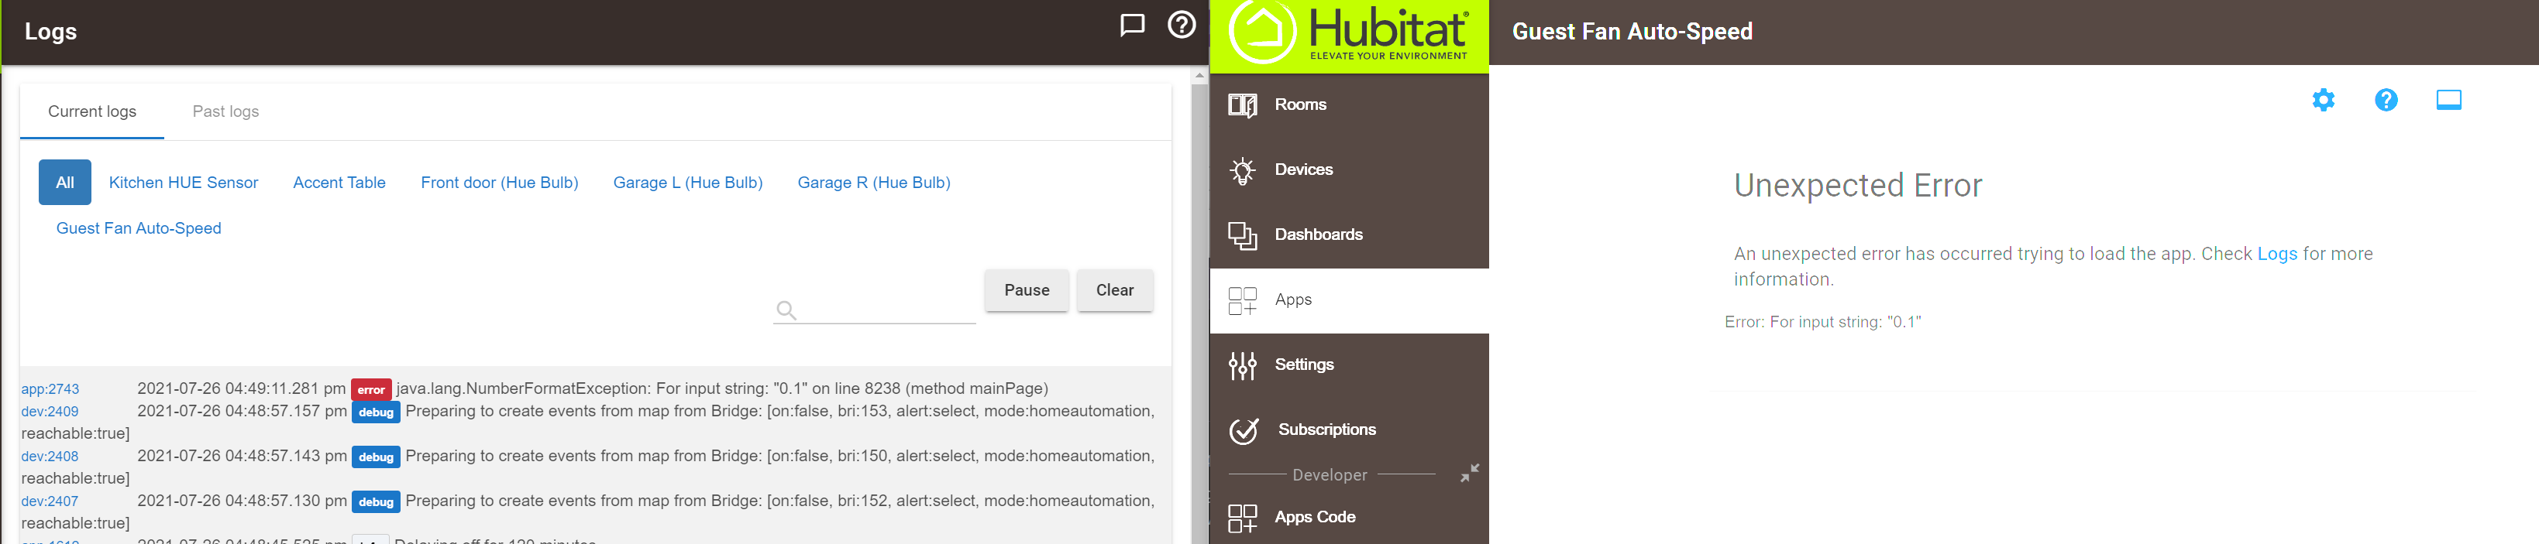
Task: Click the debug badge on dev:2408 row
Action: tap(376, 457)
